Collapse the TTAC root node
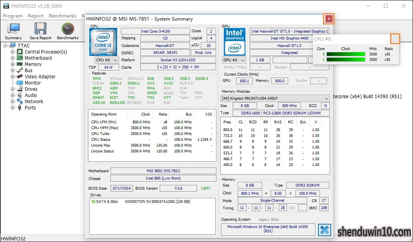This screenshot has width=413, height=242. 5,45
